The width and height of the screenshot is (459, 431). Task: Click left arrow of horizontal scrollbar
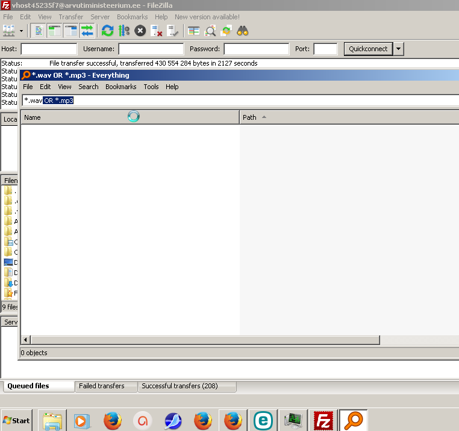click(25, 340)
